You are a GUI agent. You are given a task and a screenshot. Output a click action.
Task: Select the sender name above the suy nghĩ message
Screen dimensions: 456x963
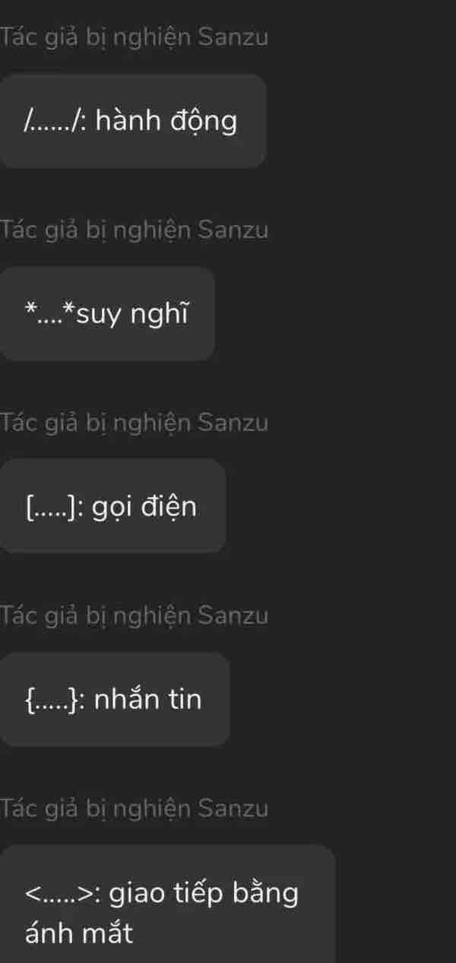coord(135,228)
